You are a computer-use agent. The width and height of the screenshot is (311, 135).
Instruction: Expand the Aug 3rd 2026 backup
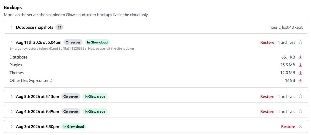[12, 126]
